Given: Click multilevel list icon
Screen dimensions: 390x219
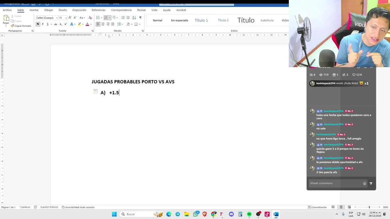Looking at the screenshot, I should coord(114,18).
